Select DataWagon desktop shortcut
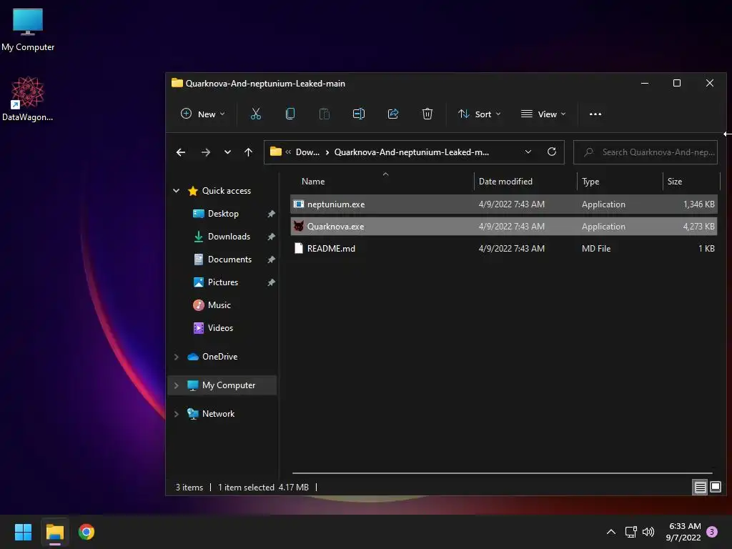 pos(27,99)
